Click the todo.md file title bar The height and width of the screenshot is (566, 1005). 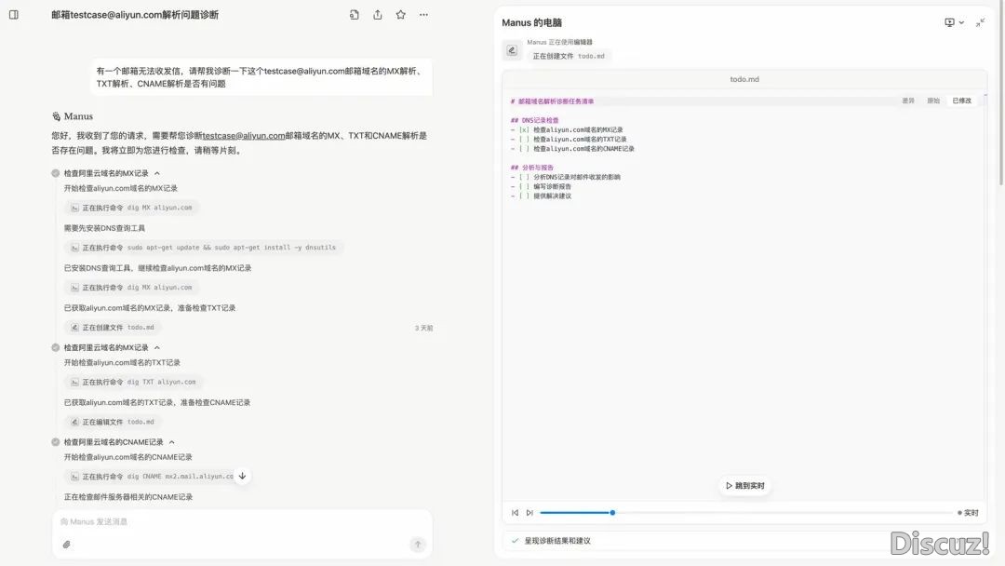point(744,79)
